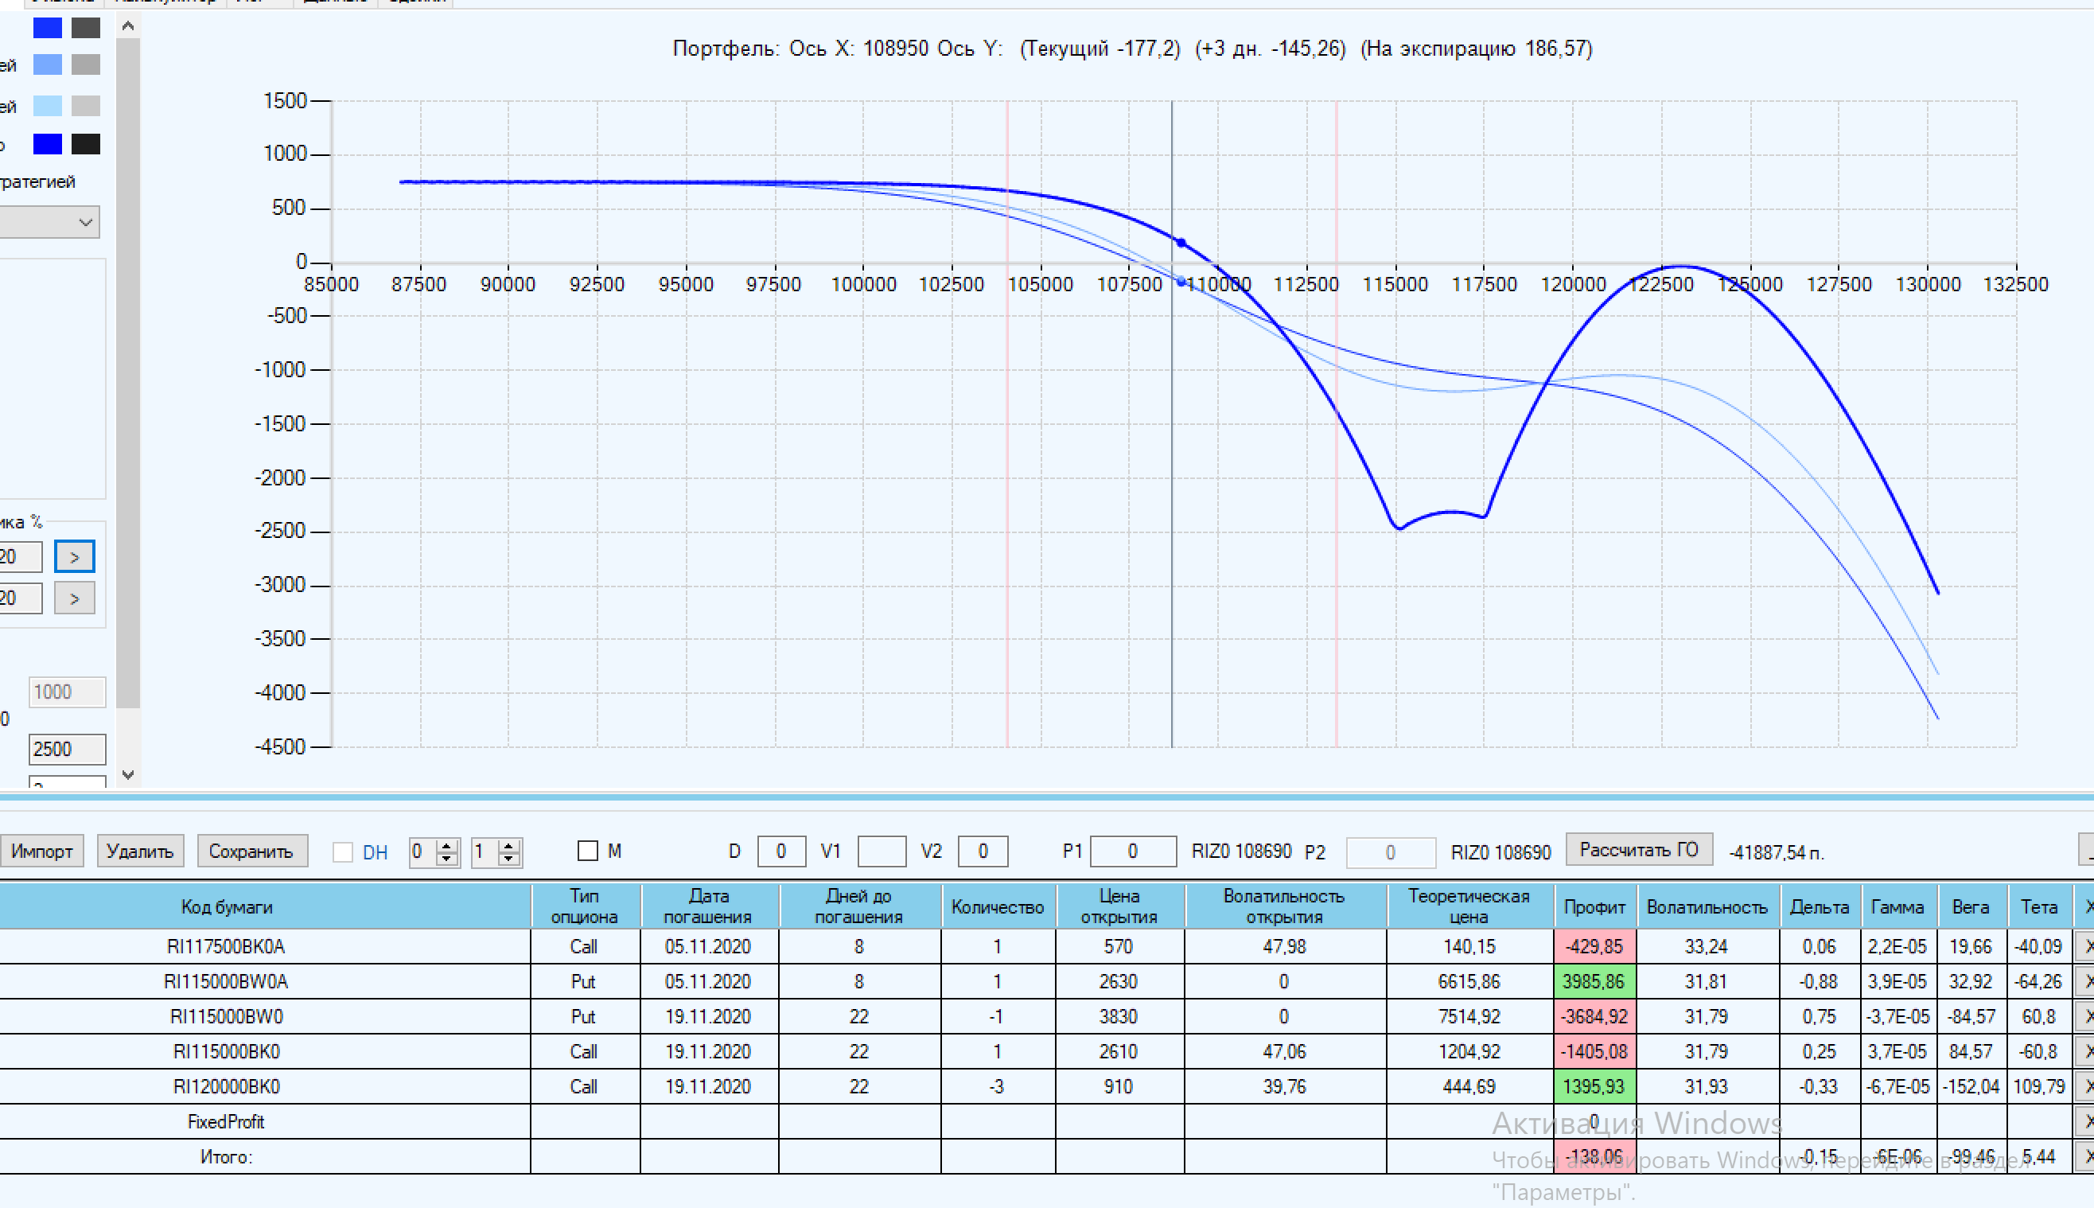Screen dimensions: 2094x1208
Task: Pick the bright blue swatch in top row
Action: click(47, 28)
